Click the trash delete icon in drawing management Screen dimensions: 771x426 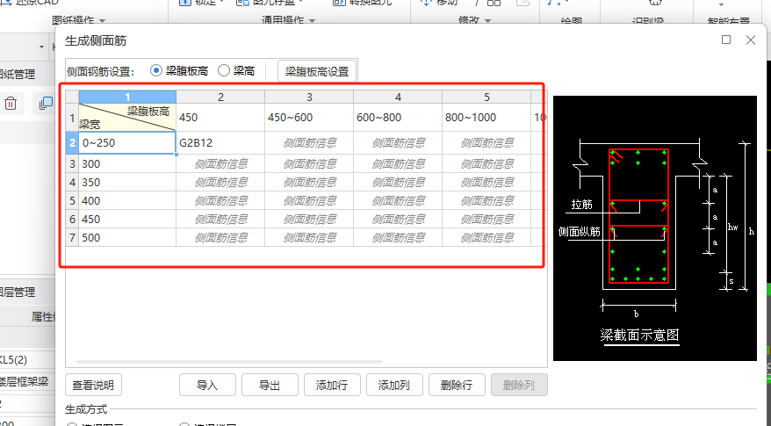pos(11,104)
